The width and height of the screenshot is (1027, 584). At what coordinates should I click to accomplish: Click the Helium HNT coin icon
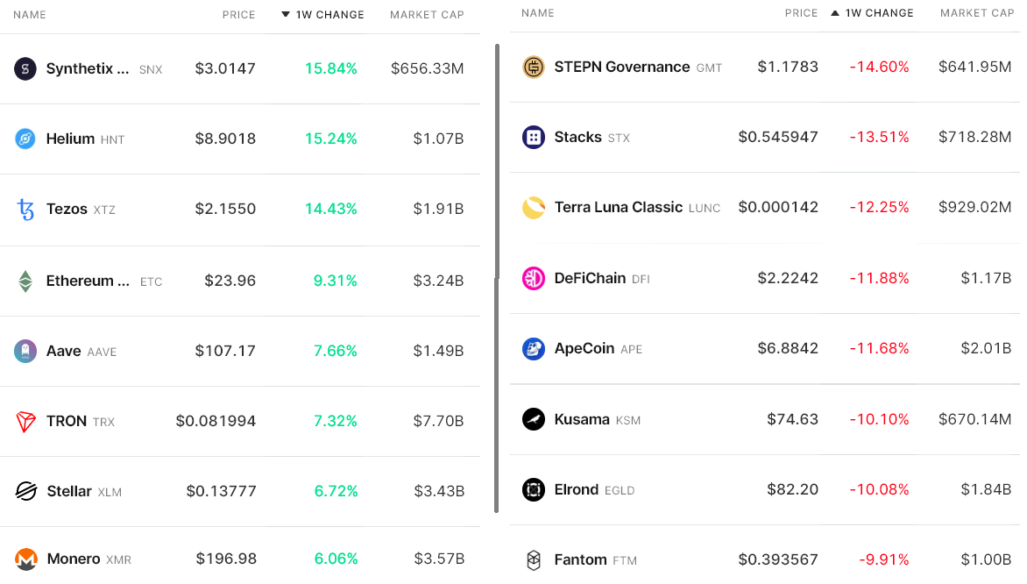tap(25, 139)
